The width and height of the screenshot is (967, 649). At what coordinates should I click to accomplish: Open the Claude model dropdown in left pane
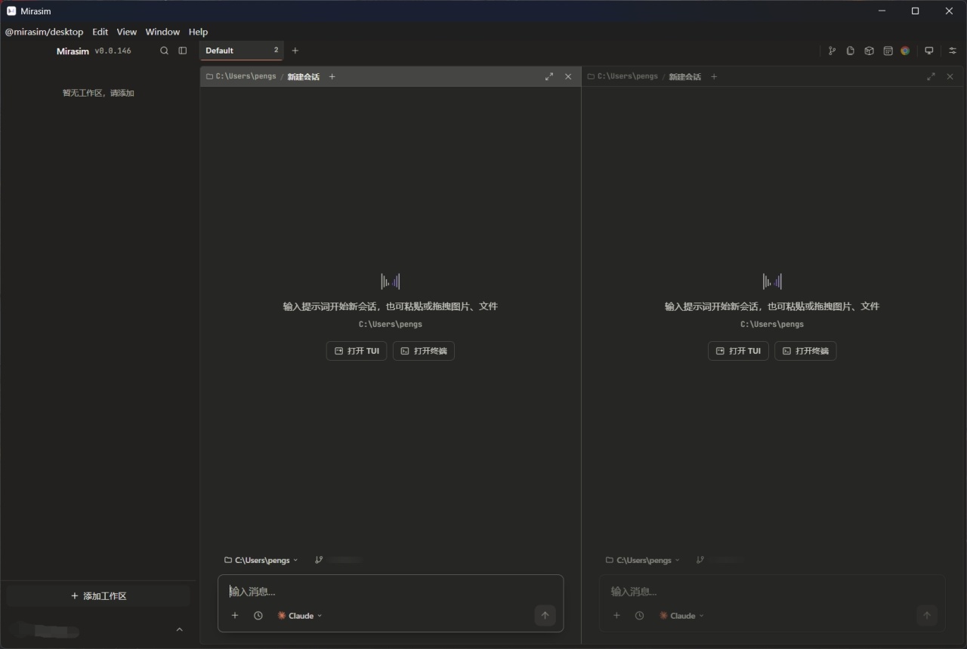300,616
